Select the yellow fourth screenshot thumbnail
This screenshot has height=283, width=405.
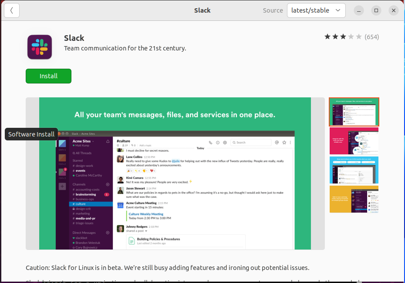pyautogui.click(x=354, y=199)
